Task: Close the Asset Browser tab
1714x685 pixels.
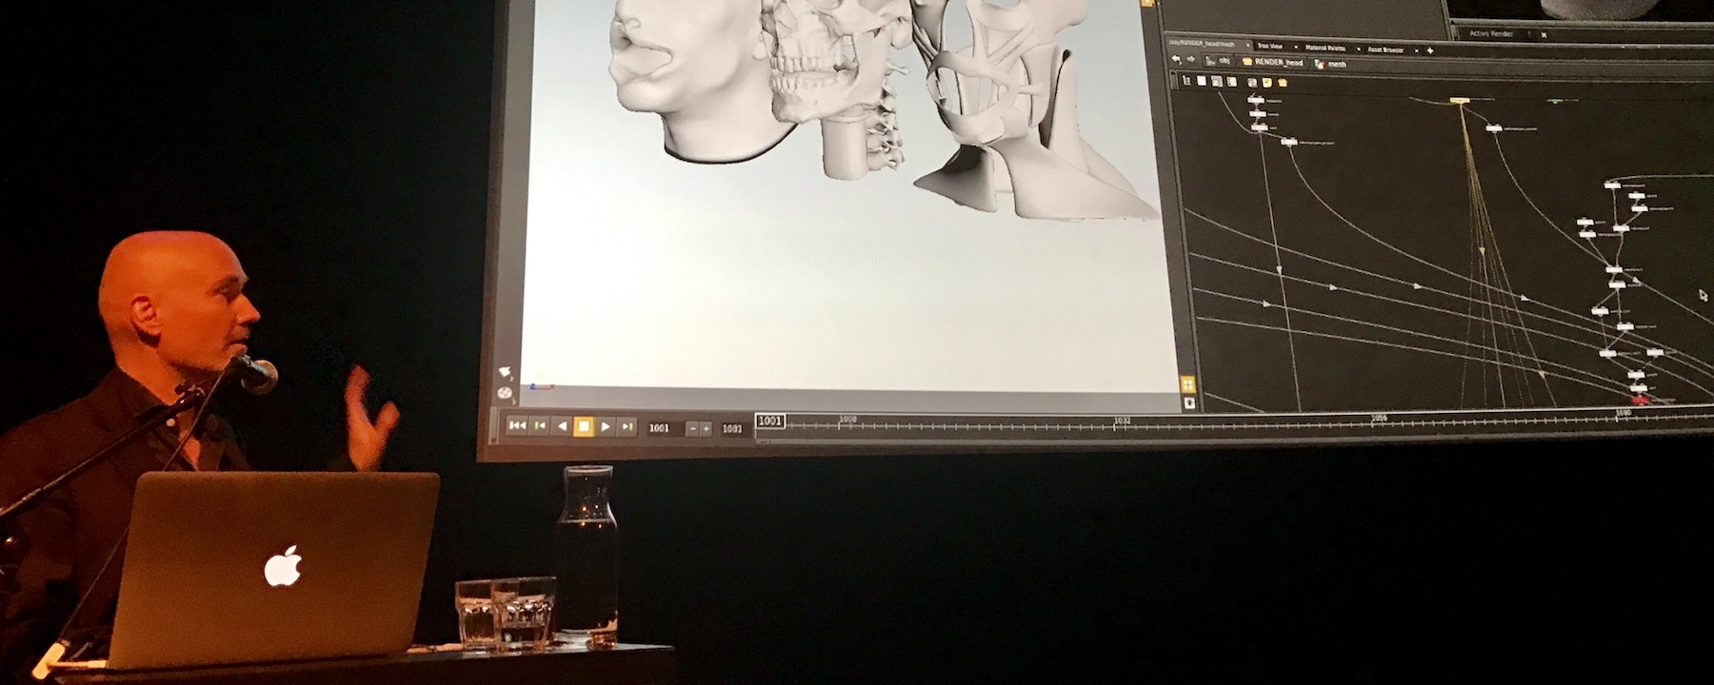Action: 1417,50
